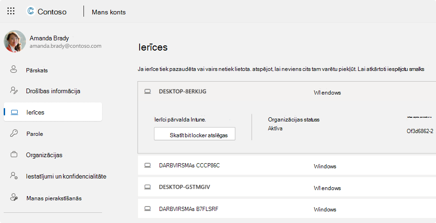Click the Organizācijas statuss label
This screenshot has width=436, height=223.
(294, 120)
